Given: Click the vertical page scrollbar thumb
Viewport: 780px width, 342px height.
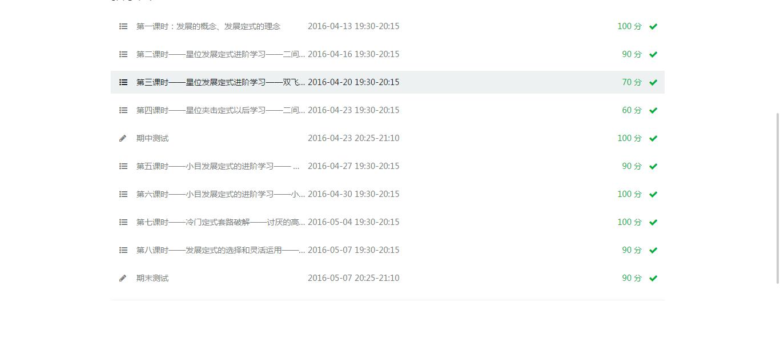Looking at the screenshot, I should pos(777,198).
